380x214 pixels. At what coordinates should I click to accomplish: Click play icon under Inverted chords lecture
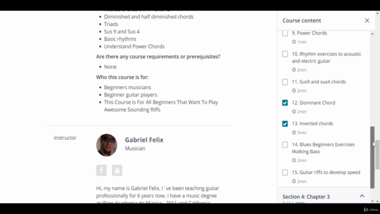[294, 133]
